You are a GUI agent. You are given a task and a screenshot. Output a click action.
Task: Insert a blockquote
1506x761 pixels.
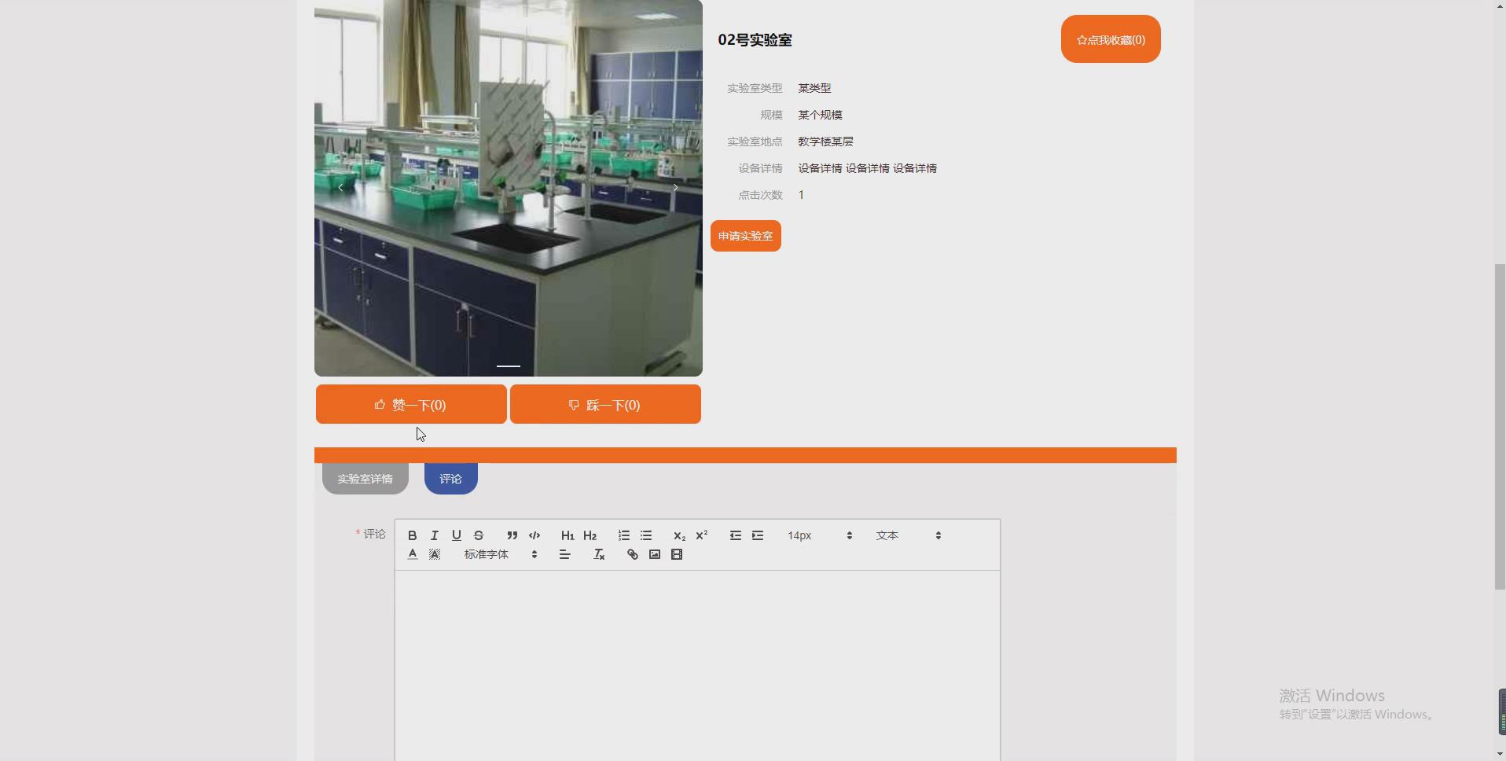click(x=511, y=535)
